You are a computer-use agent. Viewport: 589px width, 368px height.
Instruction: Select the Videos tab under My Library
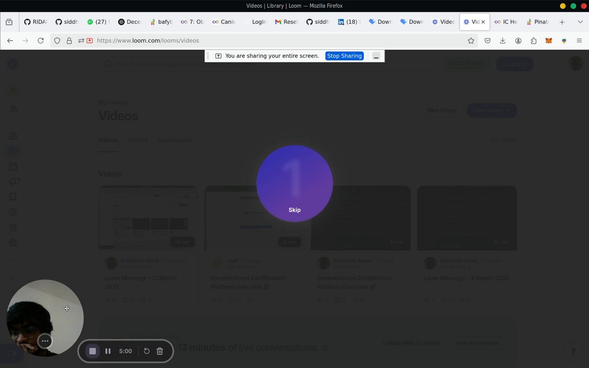point(108,140)
